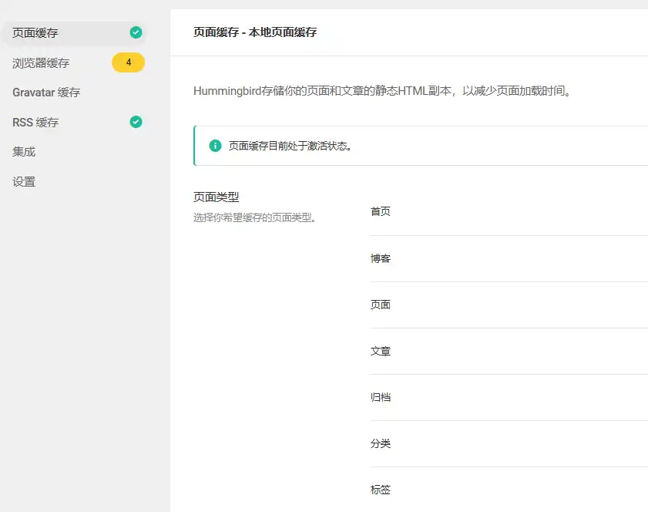Open the Gravatar 缓存 section
This screenshot has height=512, width=648.
(45, 92)
